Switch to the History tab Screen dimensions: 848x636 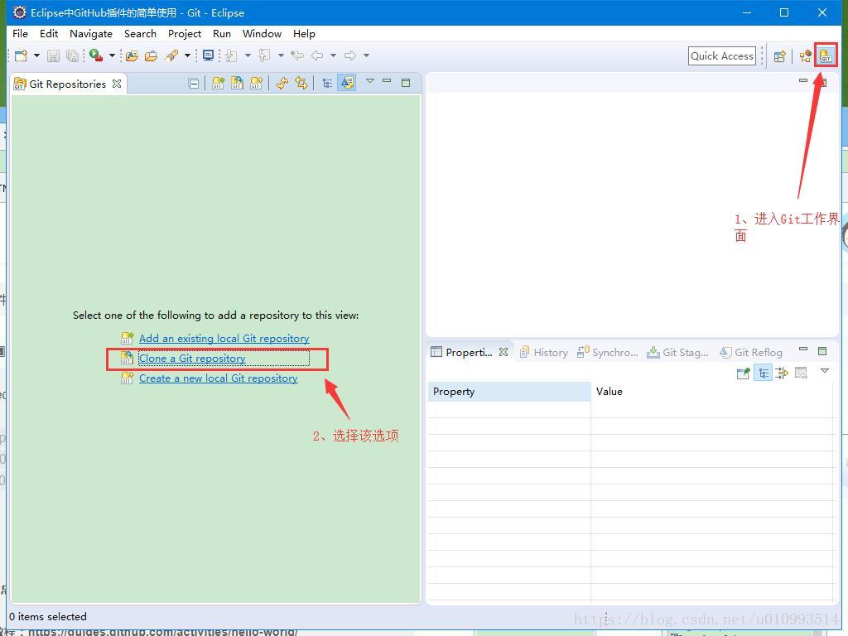click(x=543, y=352)
